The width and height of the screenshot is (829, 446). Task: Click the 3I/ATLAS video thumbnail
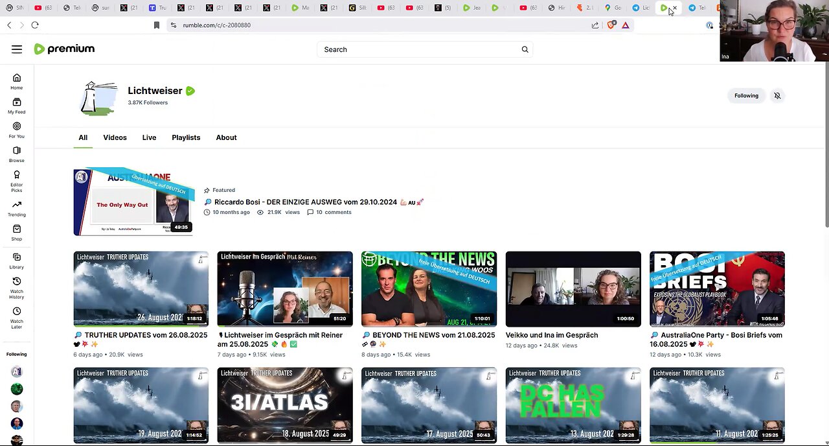(285, 405)
